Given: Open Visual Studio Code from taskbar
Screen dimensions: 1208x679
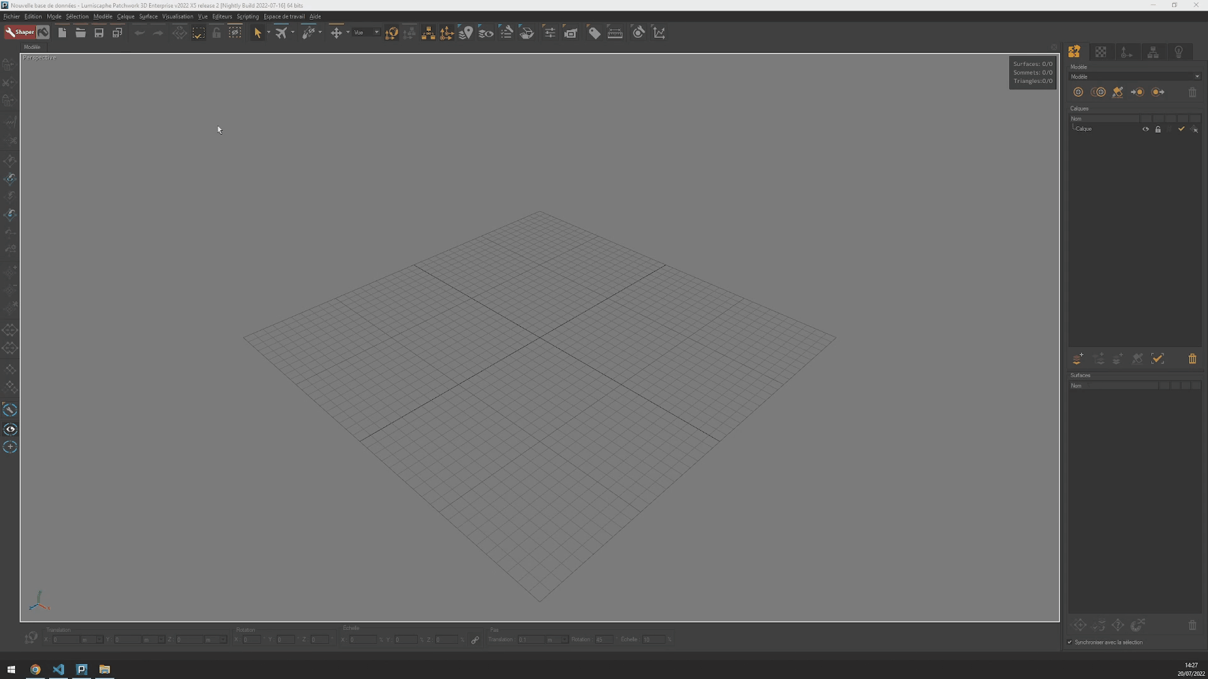Looking at the screenshot, I should [x=59, y=669].
